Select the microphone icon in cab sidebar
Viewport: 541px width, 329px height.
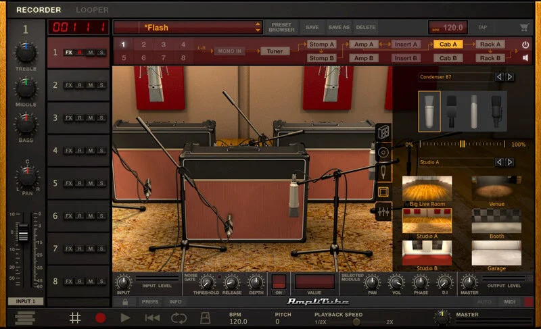coord(383,172)
